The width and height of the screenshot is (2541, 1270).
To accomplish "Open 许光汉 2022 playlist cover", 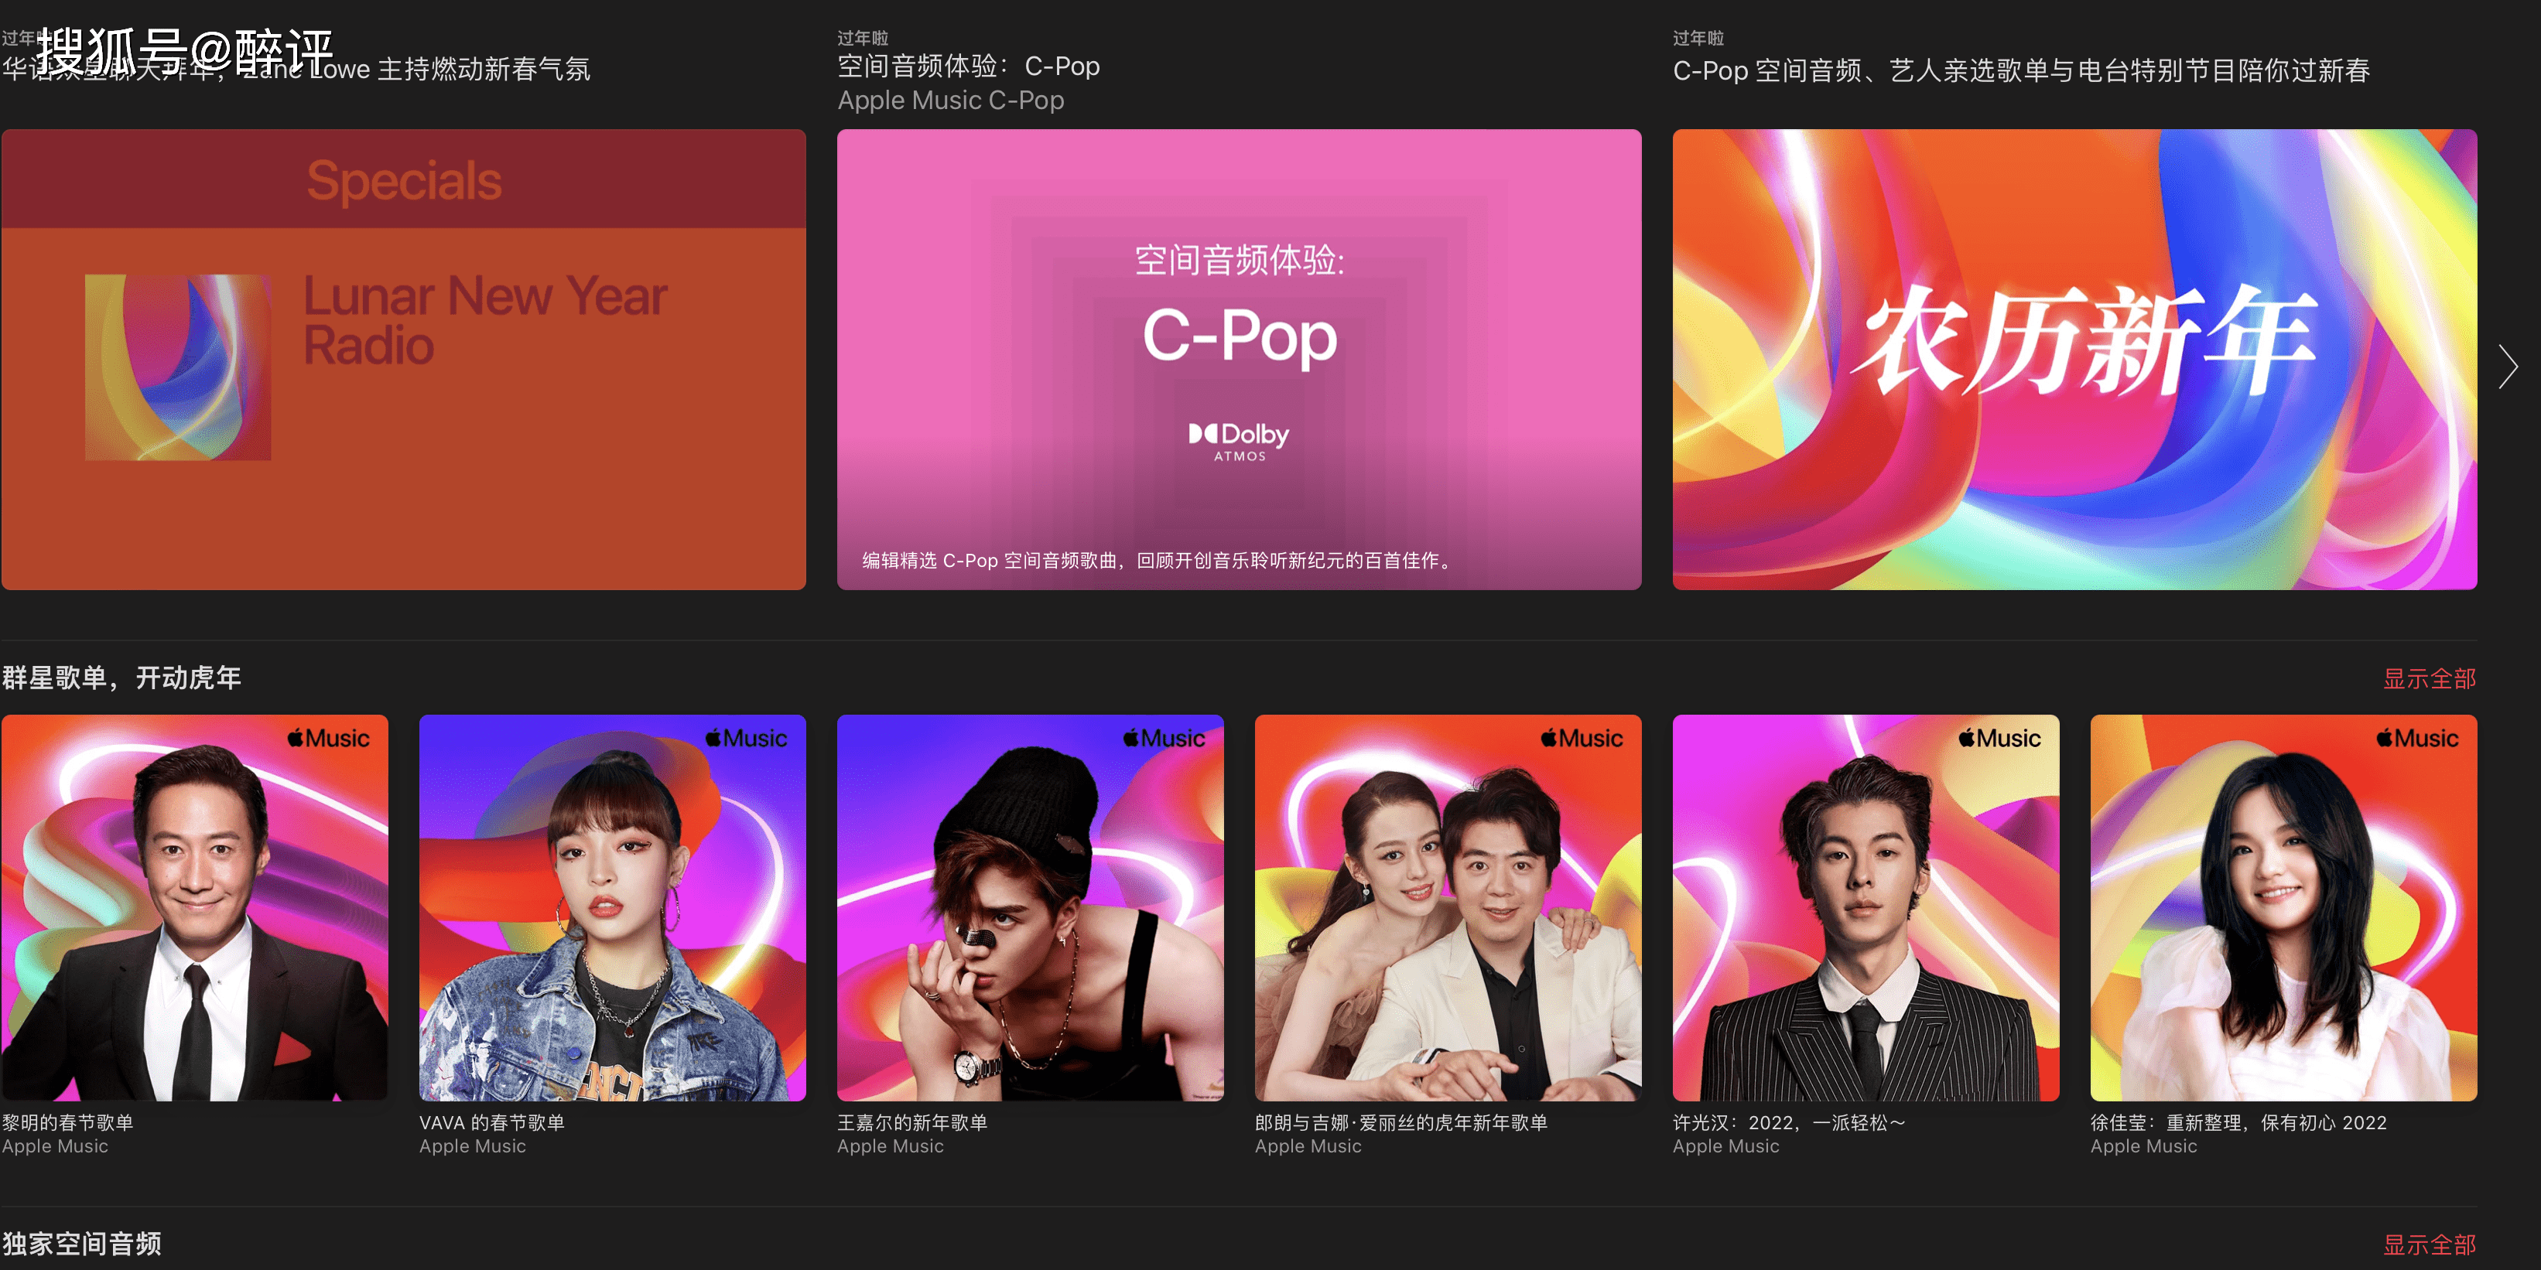I will click(x=1866, y=907).
